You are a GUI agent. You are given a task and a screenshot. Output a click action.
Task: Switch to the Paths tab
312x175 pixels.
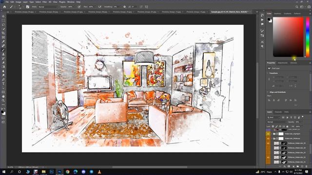(287, 112)
